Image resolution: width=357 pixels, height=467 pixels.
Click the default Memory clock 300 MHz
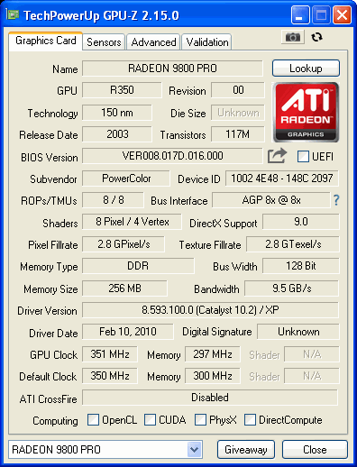point(213,376)
